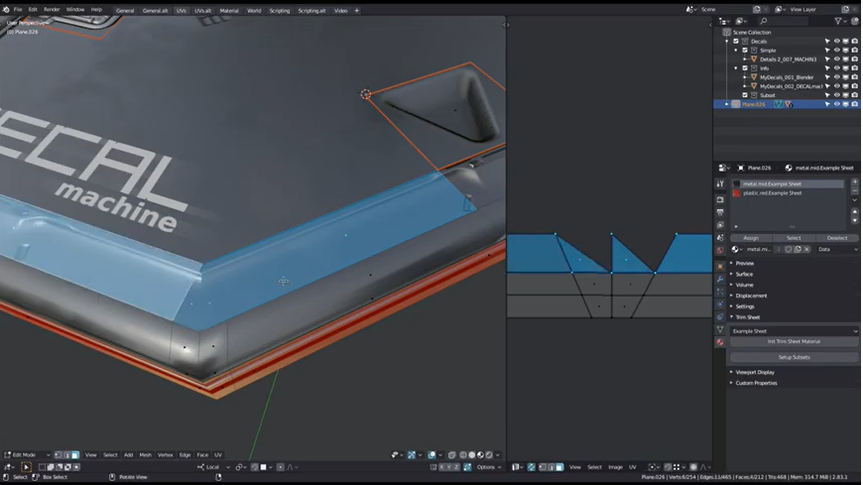Disable render camera for Details 2_007_MACHIN3
This screenshot has width=863, height=485.
pos(855,59)
